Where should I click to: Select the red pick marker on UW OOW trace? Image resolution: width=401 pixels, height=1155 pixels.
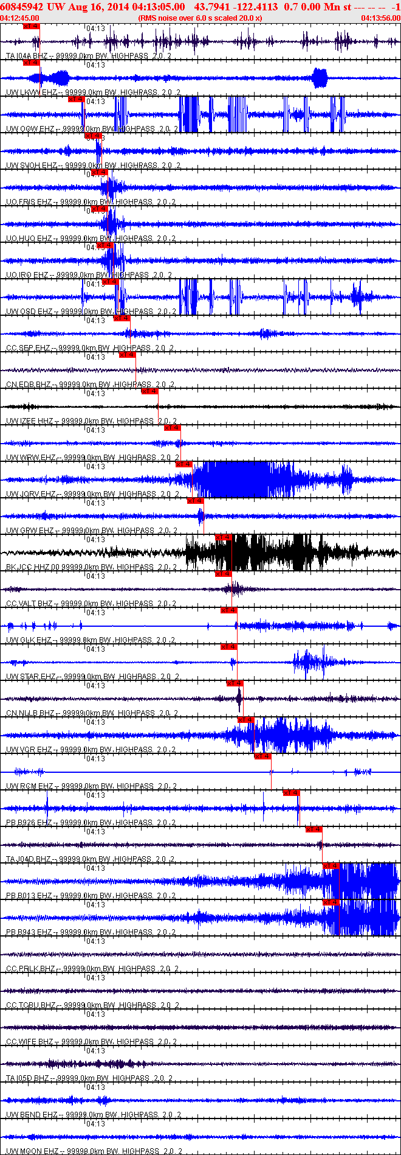[x=76, y=99]
